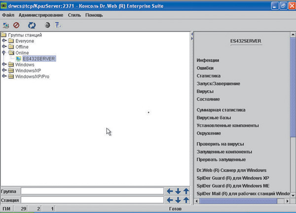Click the Everyone group folder icon
This screenshot has height=213, width=296.
click(x=11, y=41)
